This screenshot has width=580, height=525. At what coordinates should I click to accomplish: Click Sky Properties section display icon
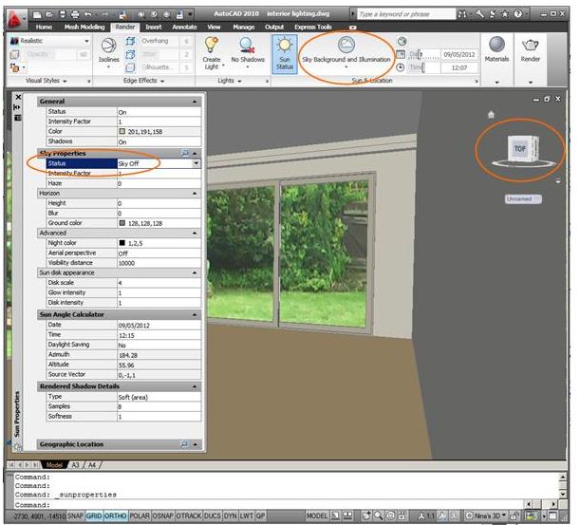click(x=185, y=153)
